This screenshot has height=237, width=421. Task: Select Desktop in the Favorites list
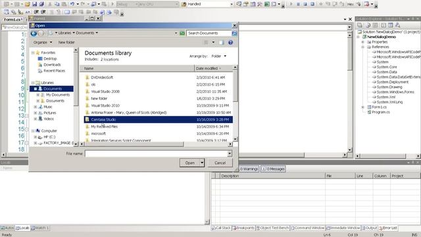50,59
